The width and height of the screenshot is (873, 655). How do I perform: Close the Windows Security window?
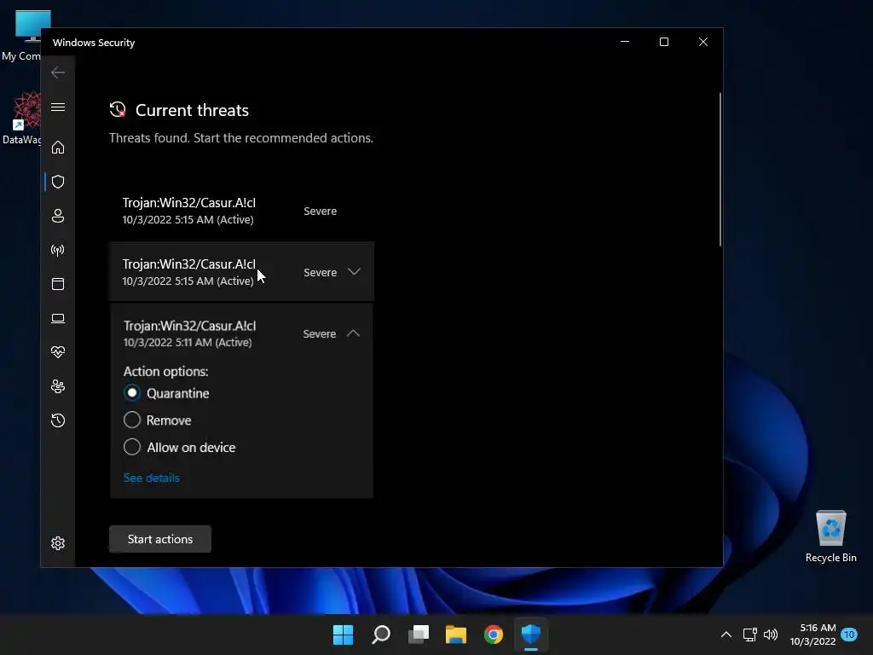coord(703,42)
